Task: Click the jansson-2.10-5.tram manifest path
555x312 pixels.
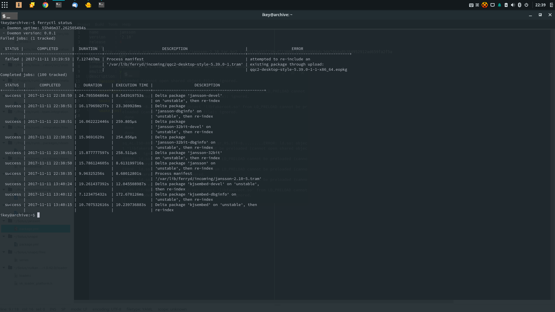Action: [208, 179]
